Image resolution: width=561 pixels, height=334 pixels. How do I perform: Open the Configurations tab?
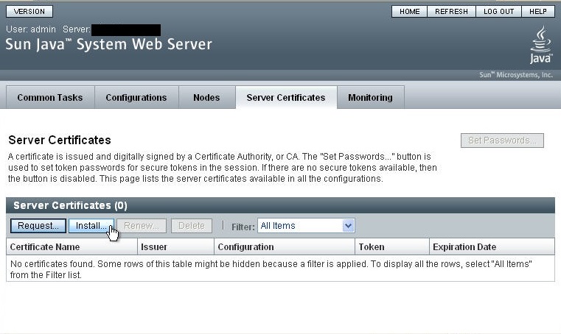[x=136, y=98]
